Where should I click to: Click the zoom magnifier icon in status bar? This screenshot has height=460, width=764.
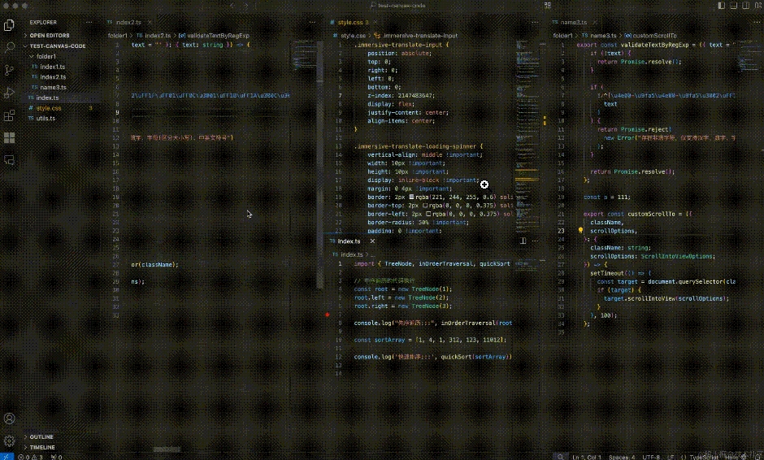click(560, 457)
